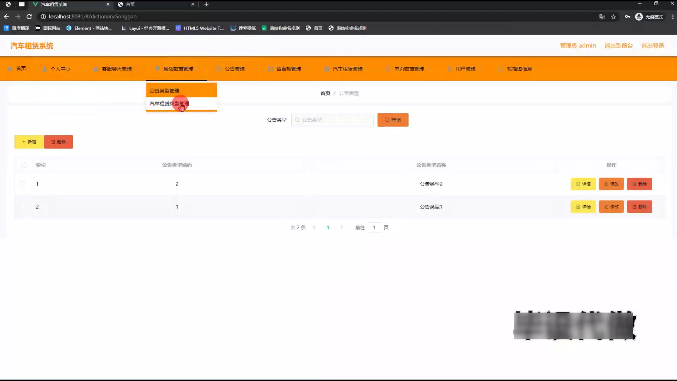Close the 汽车租赁系统 browser tab
677x381 pixels.
click(108, 4)
